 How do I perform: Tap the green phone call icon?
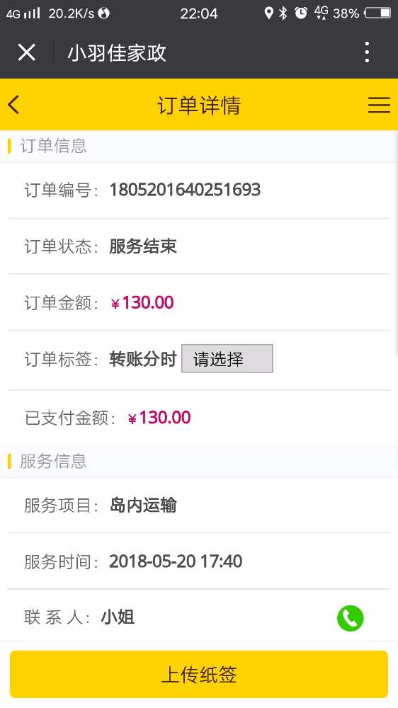[350, 617]
